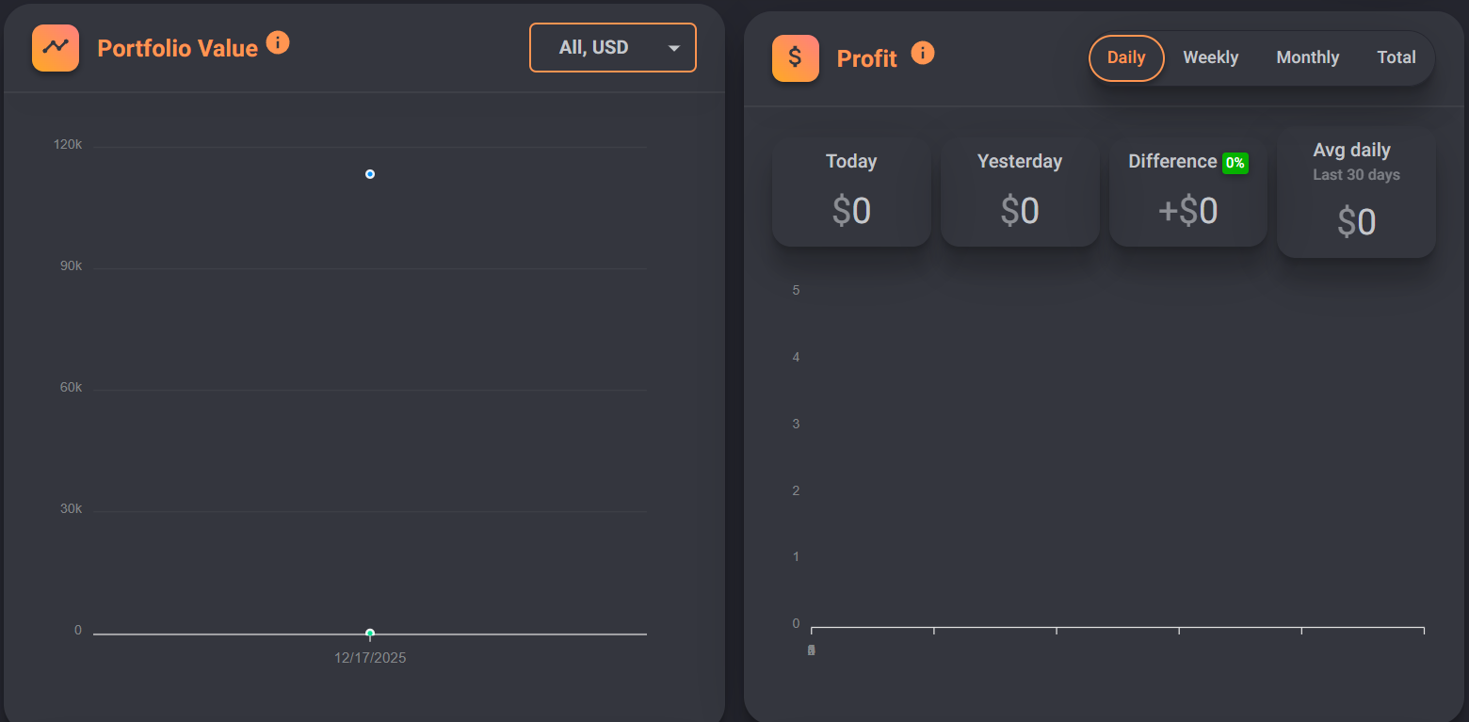Click the Yesterday profit card
The image size is (1469, 722).
[x=1020, y=192]
